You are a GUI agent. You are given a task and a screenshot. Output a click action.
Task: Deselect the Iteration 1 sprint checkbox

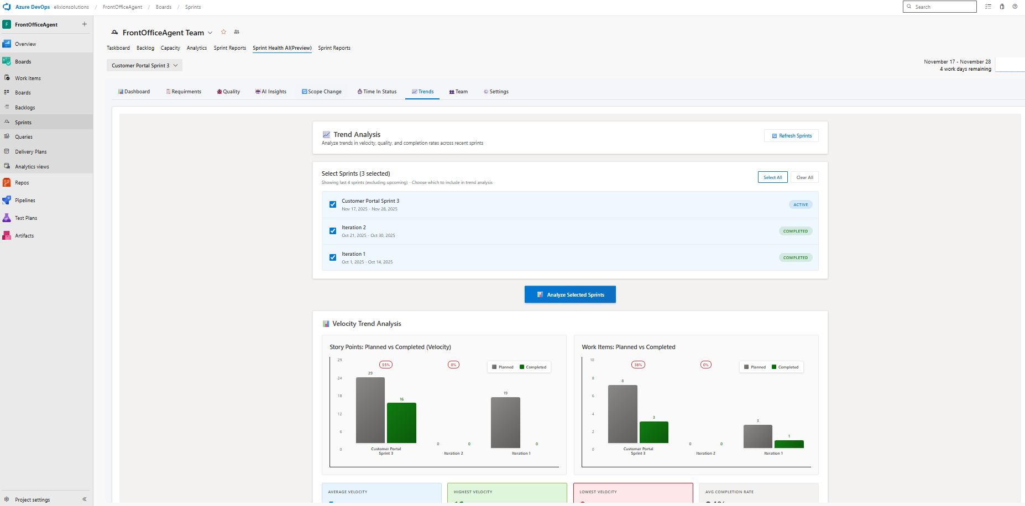[x=333, y=257]
